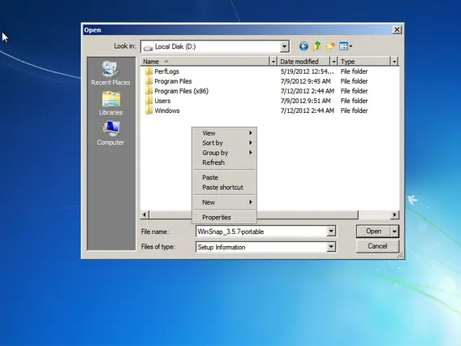Create a new folder via toolbar icon
The image size is (461, 346).
330,46
